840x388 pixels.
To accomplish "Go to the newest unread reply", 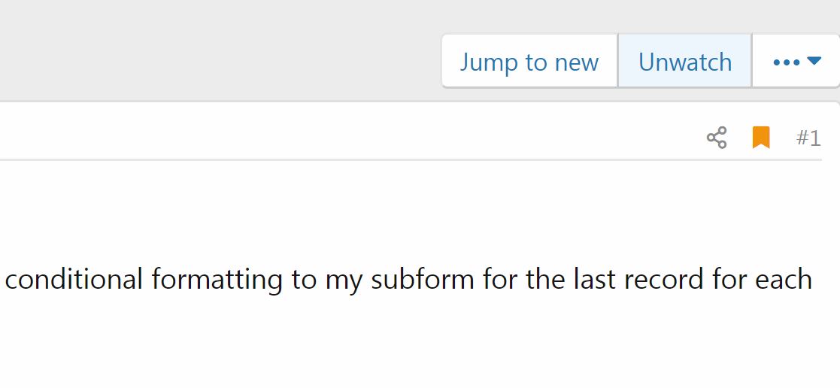I will click(529, 61).
